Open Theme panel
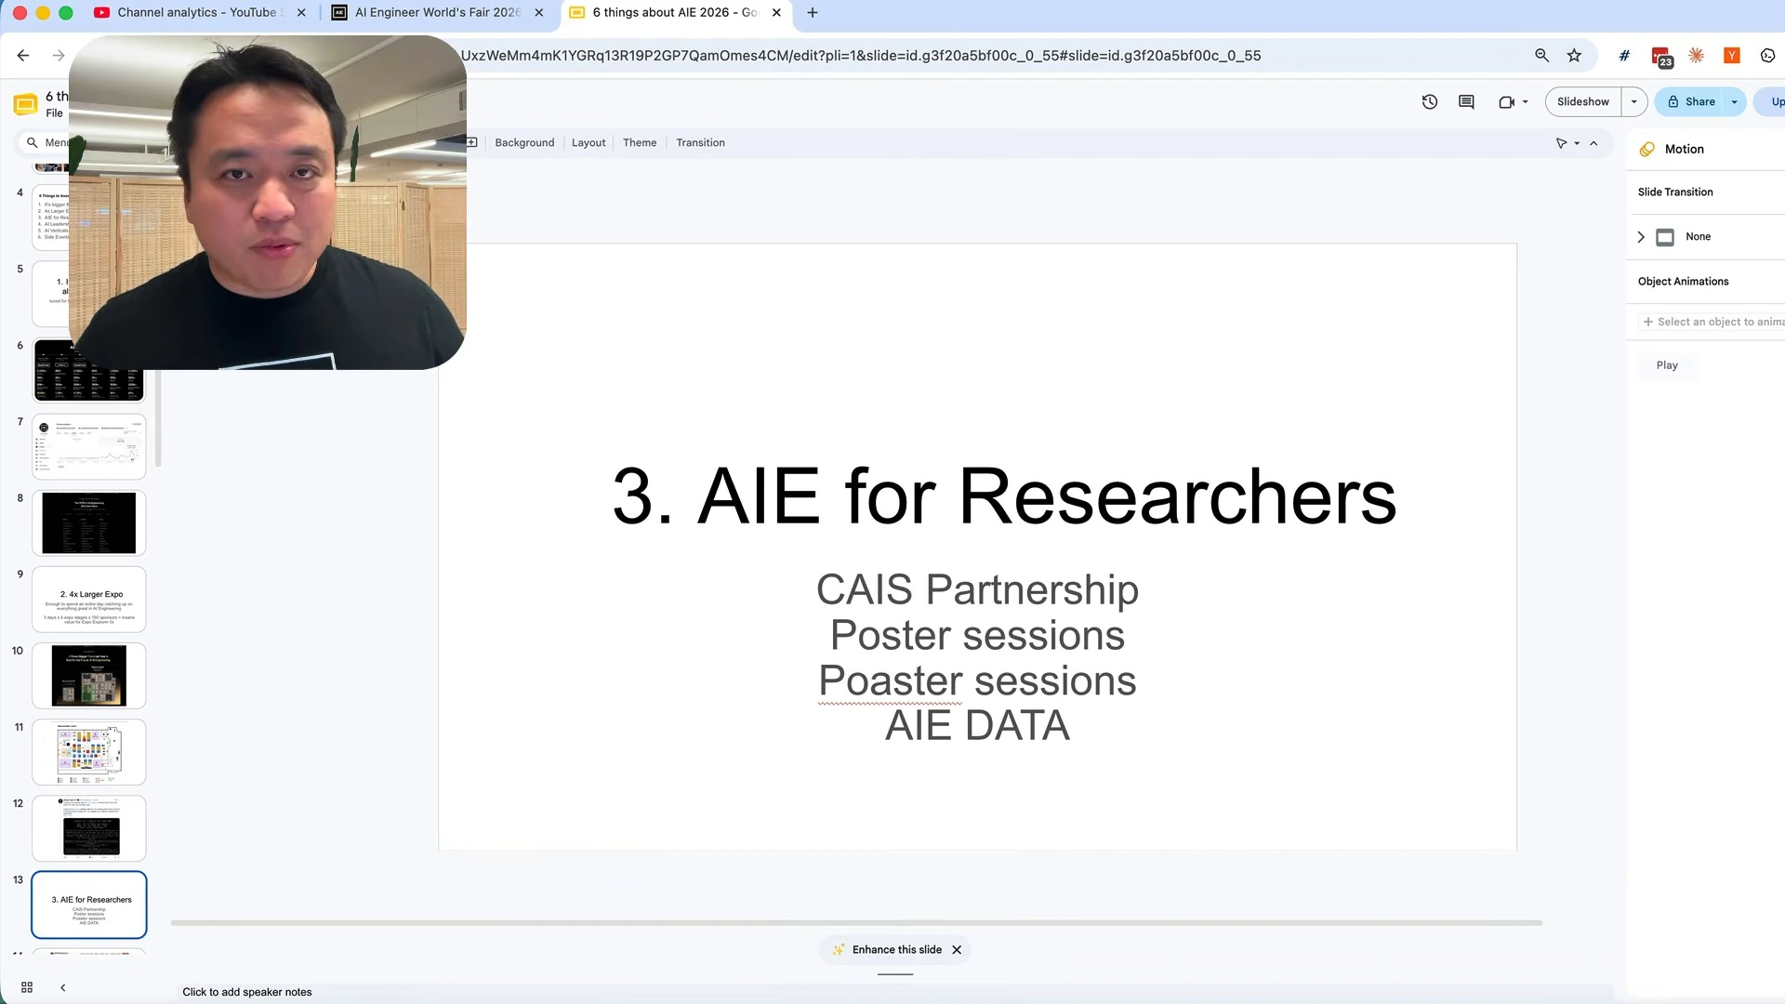1785x1004 pixels. [x=640, y=143]
